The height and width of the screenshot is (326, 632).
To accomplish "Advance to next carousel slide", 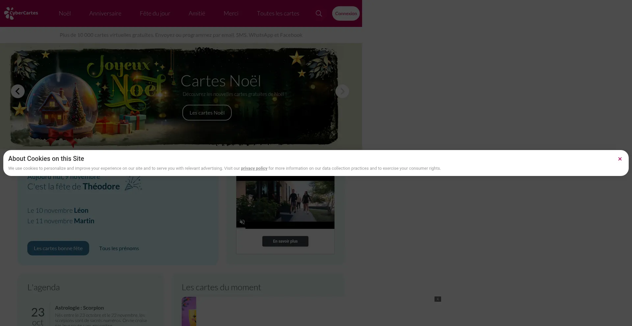I will click(x=342, y=91).
